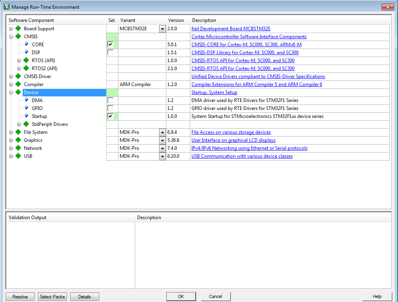Expand the USB tree node
Viewport: 398px width, 302px height.
point(11,157)
